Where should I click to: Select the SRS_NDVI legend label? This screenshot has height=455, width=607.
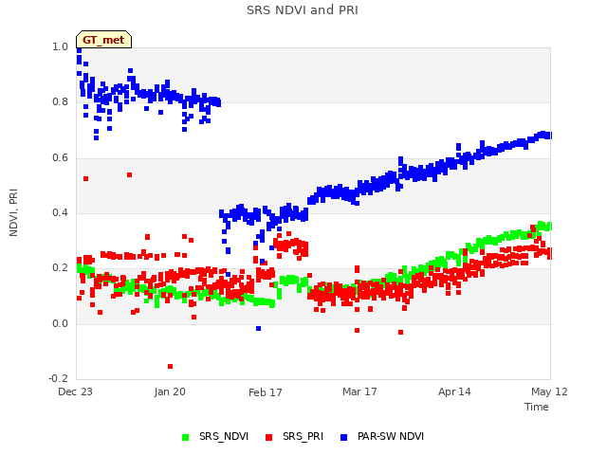pyautogui.click(x=224, y=436)
